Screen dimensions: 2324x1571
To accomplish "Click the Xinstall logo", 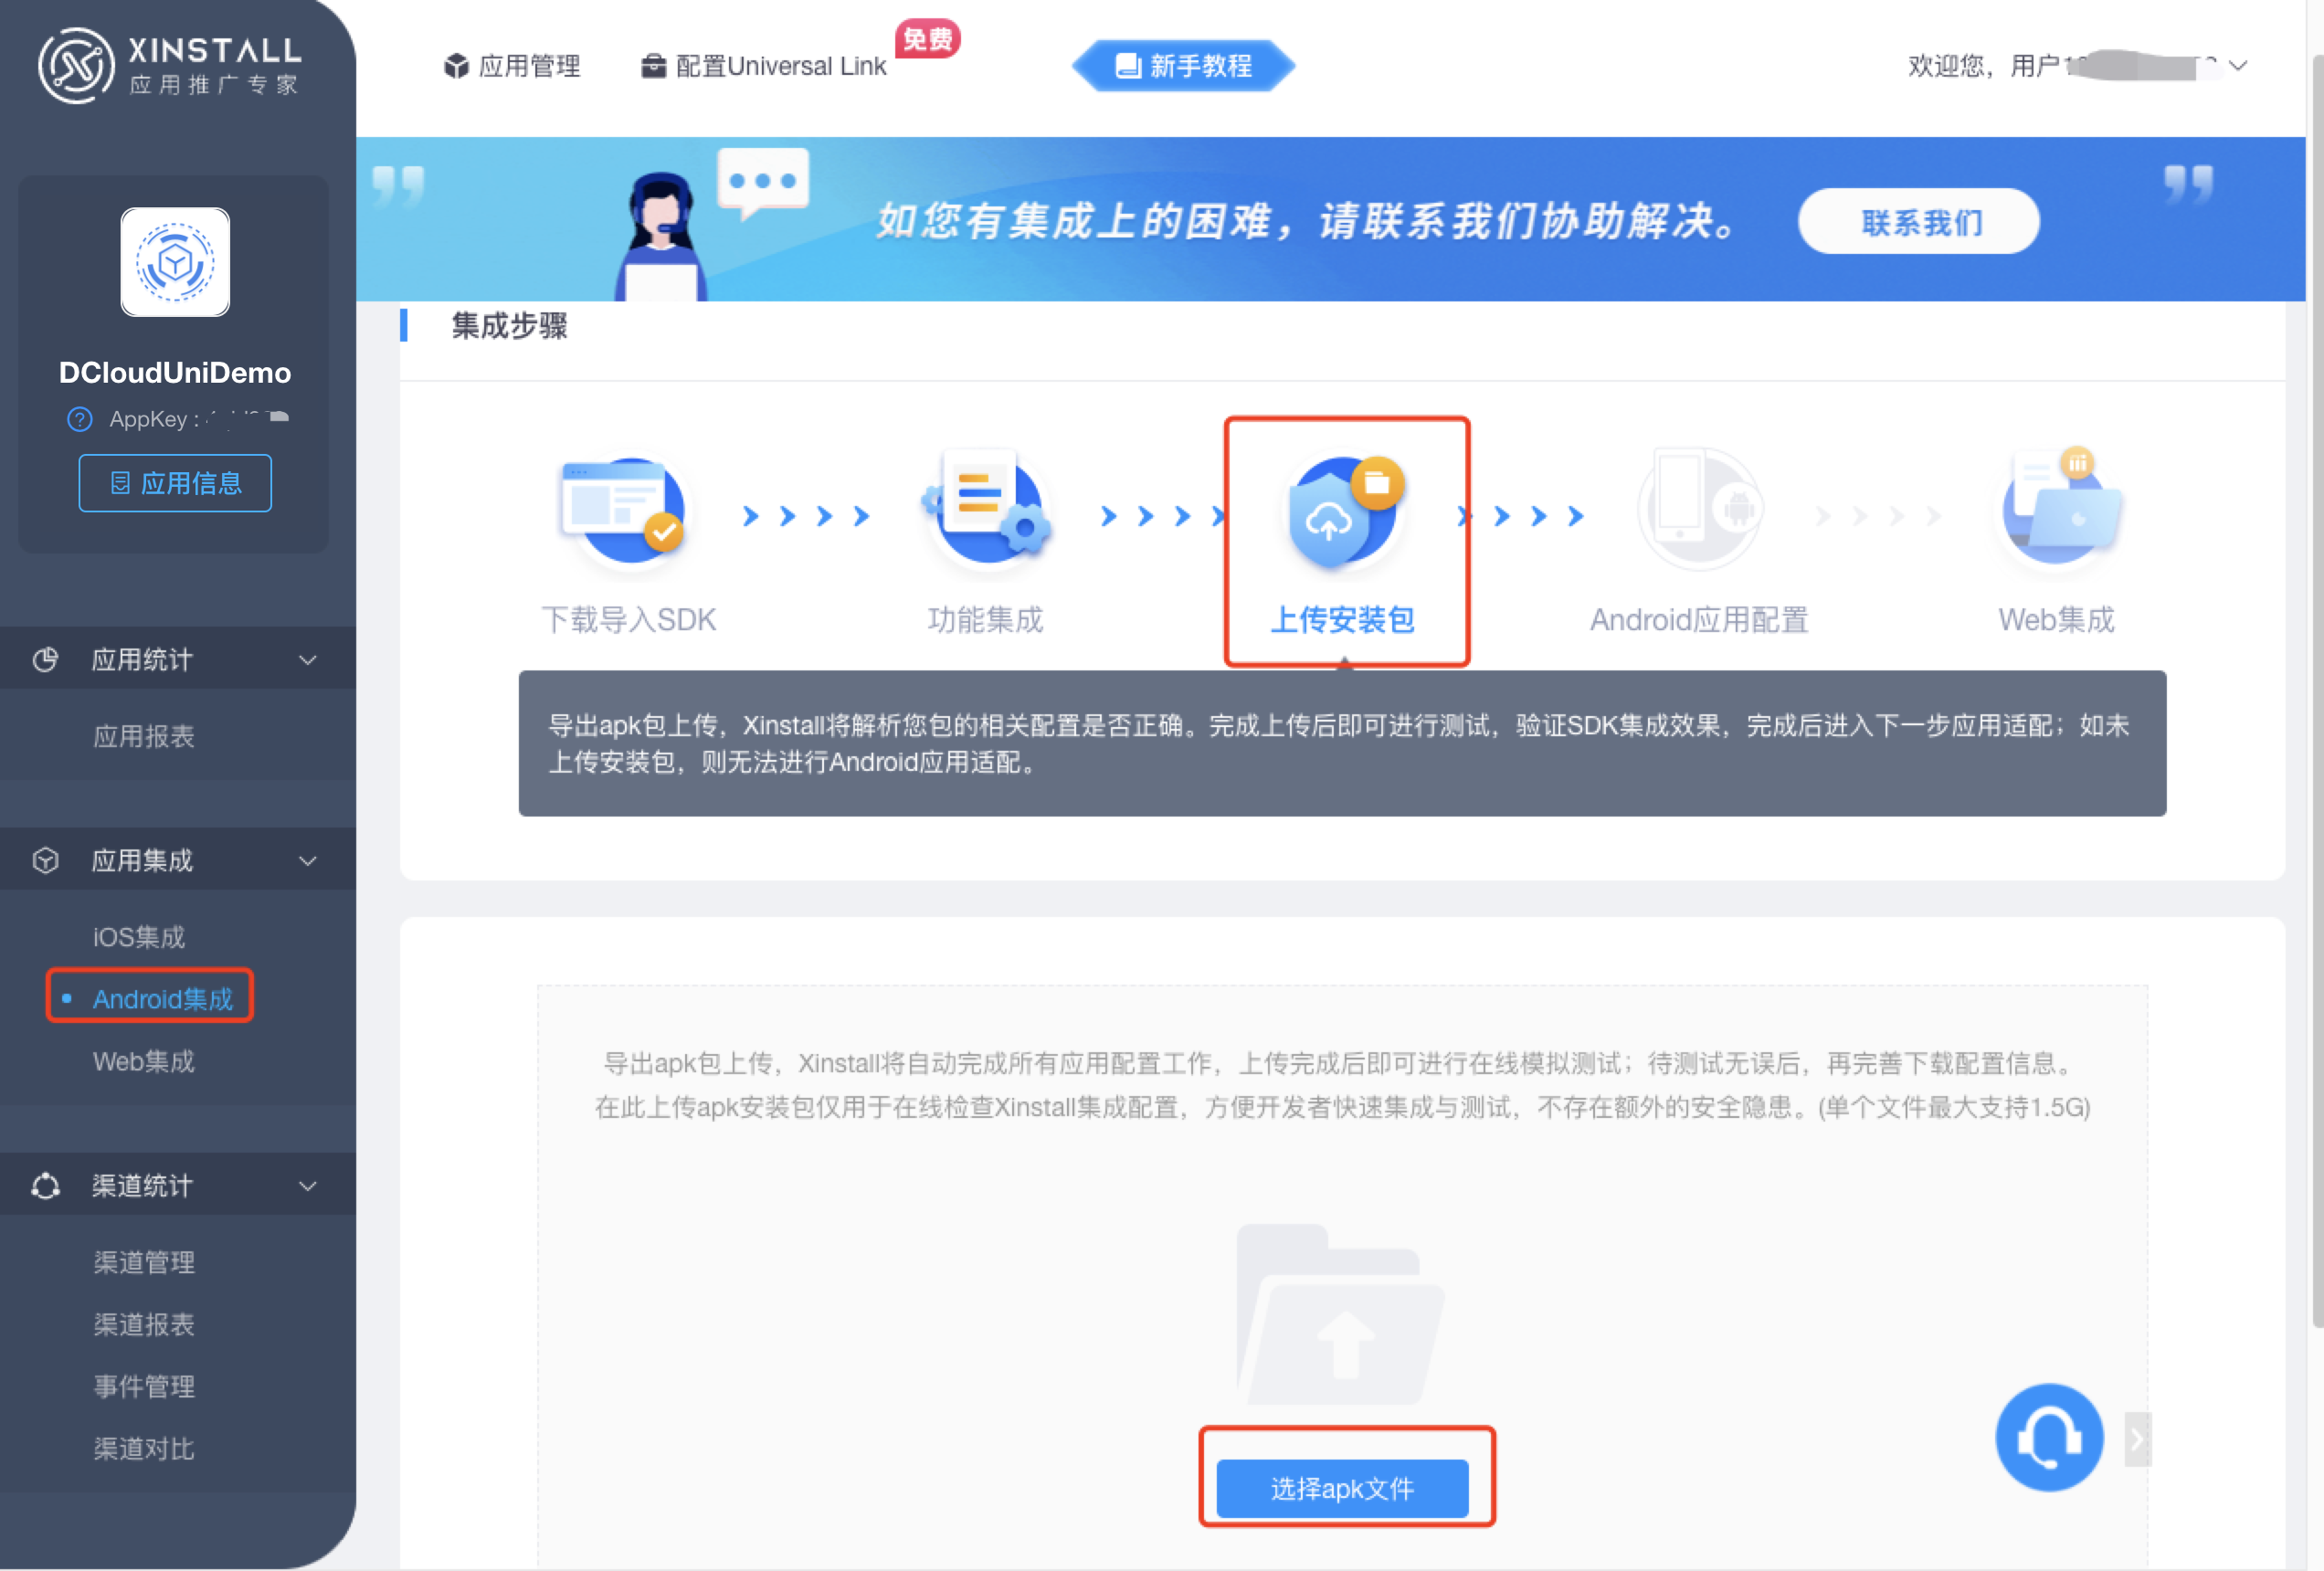I will tap(170, 65).
